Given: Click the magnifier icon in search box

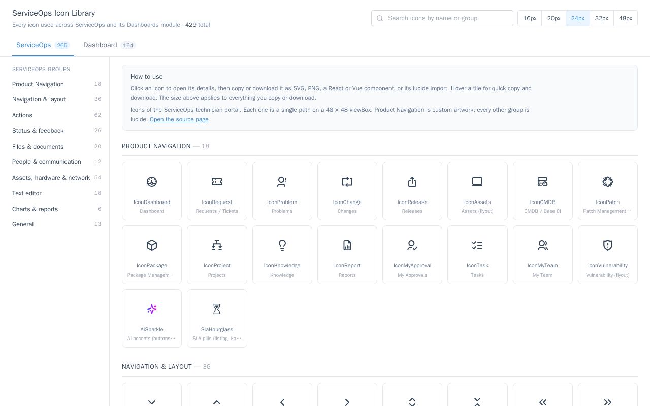Looking at the screenshot, I should click(380, 18).
